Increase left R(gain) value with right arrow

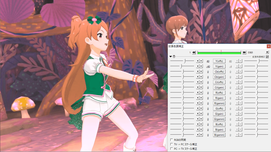[x=201, y=98]
